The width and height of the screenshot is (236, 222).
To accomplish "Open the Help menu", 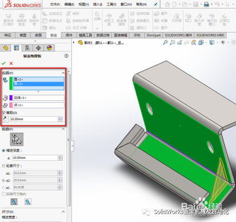I will tap(141, 4).
